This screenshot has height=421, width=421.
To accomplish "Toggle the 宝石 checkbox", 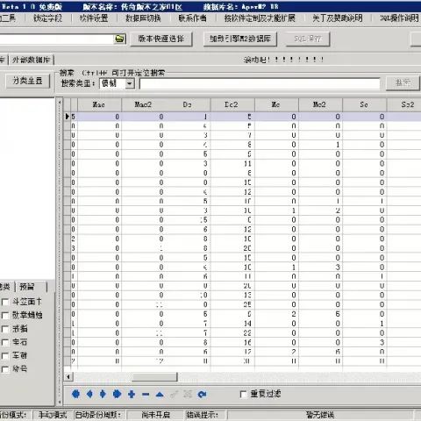I will (5, 342).
